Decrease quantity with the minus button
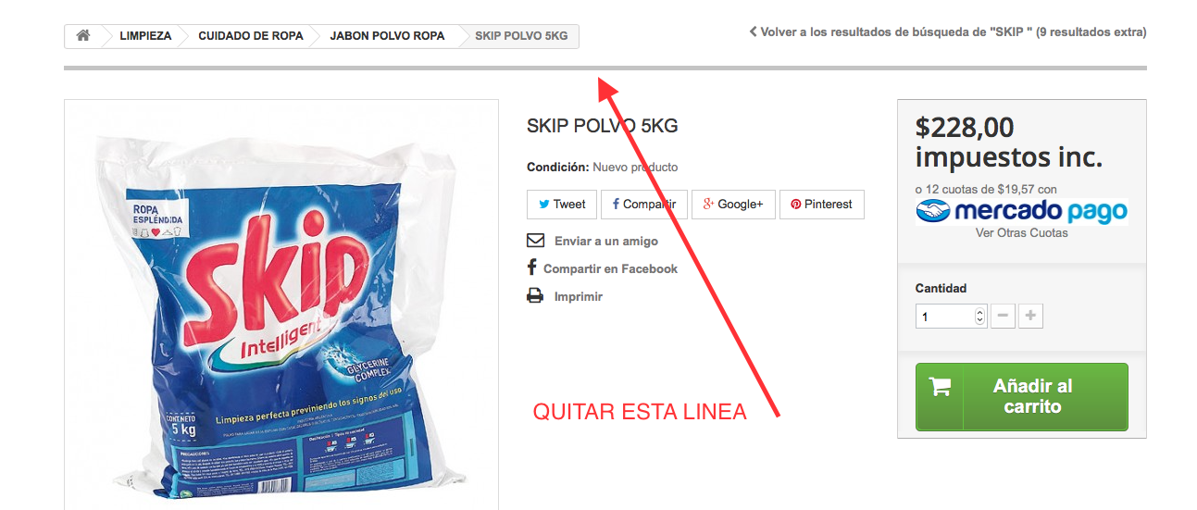Image resolution: width=1197 pixels, height=510 pixels. [1003, 317]
